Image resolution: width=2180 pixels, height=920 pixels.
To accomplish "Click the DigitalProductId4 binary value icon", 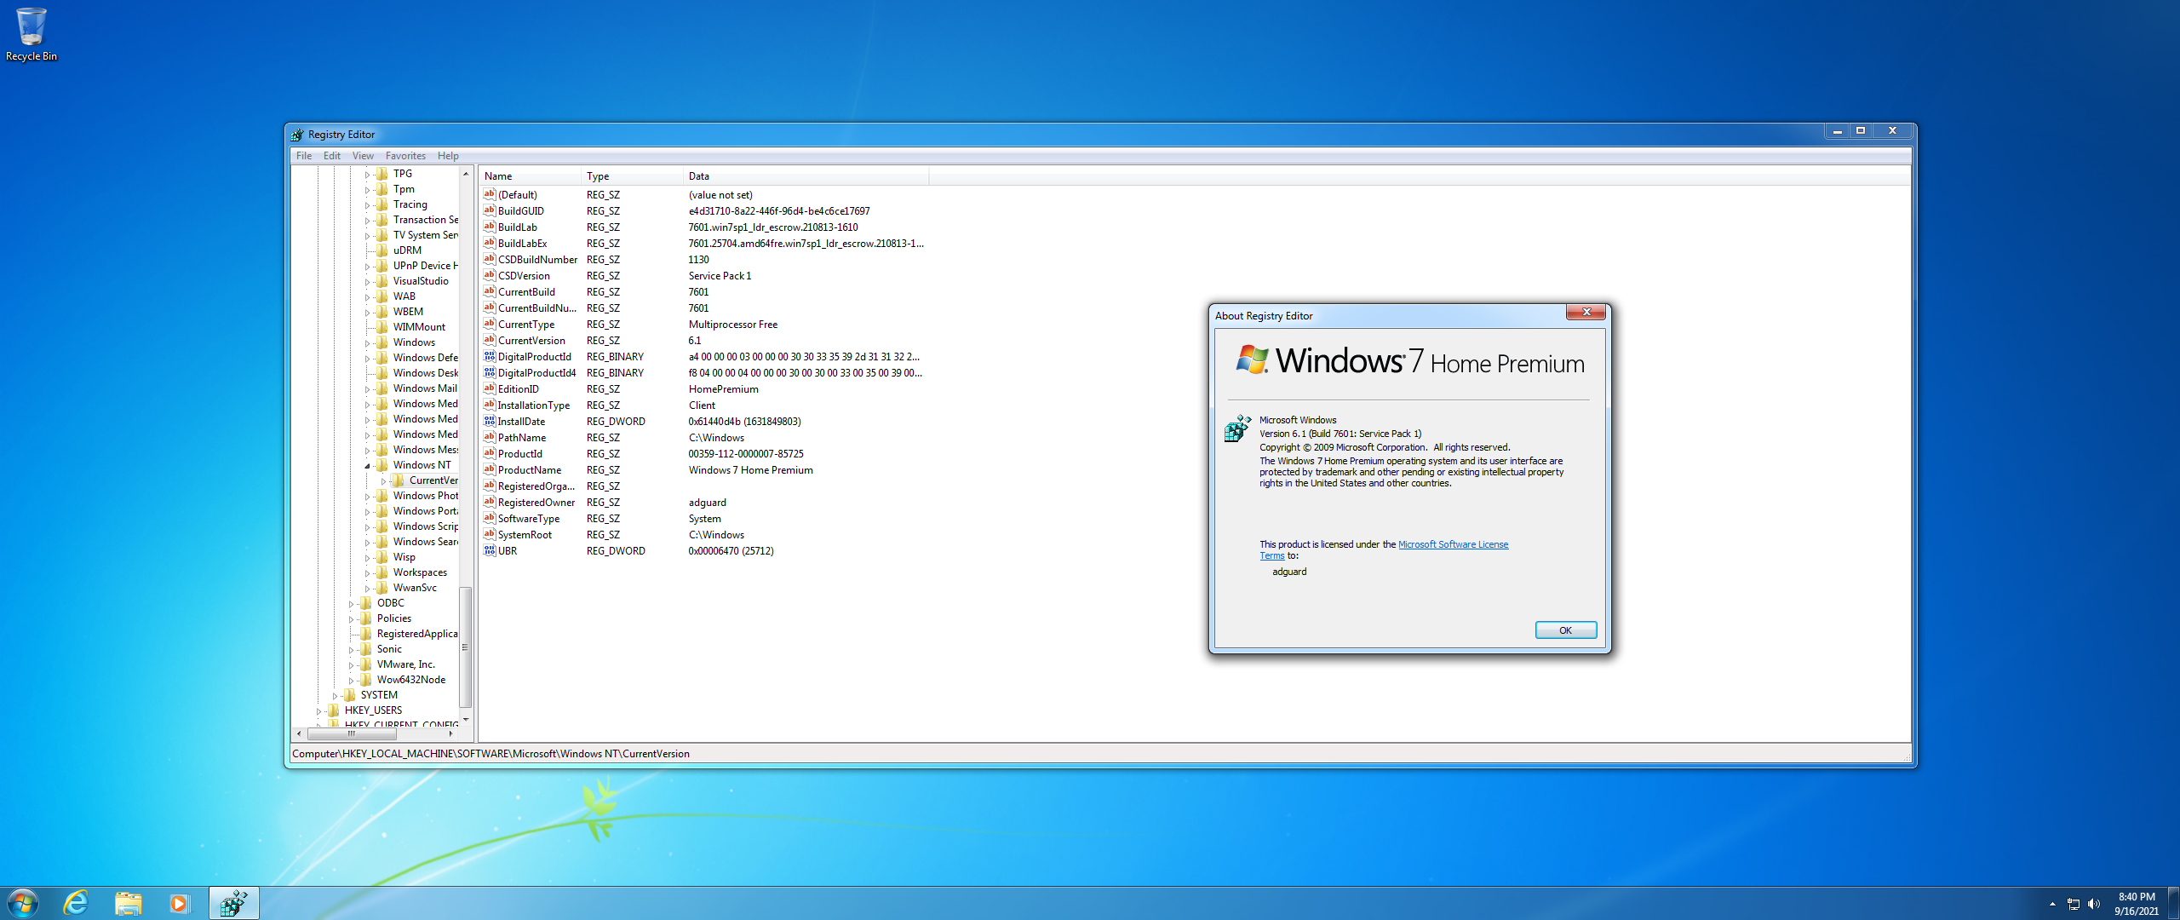I will pos(490,372).
